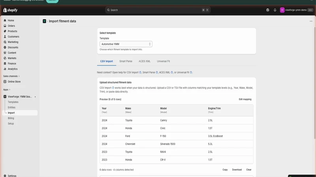Viewport: 316px width, 177px height.
Task: Open help icon for Smart Parse
Action: (157, 72)
